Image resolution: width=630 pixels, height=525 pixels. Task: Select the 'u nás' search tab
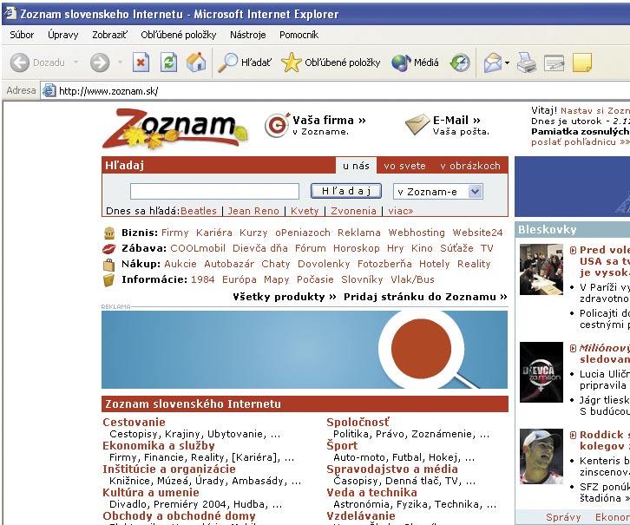[x=356, y=166]
